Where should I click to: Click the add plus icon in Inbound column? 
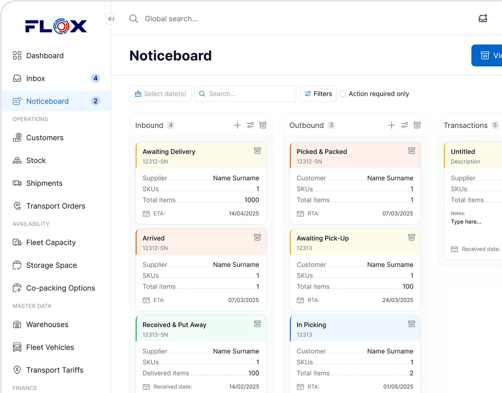tap(237, 125)
